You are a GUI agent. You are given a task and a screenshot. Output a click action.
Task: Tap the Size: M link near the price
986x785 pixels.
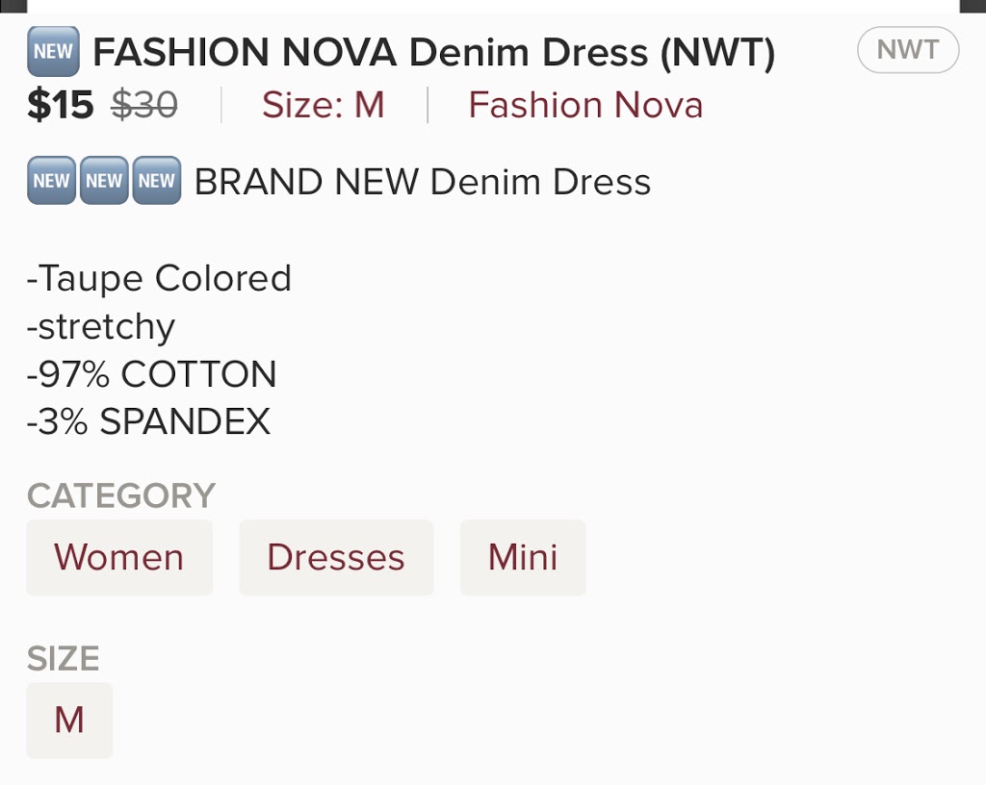(x=323, y=105)
